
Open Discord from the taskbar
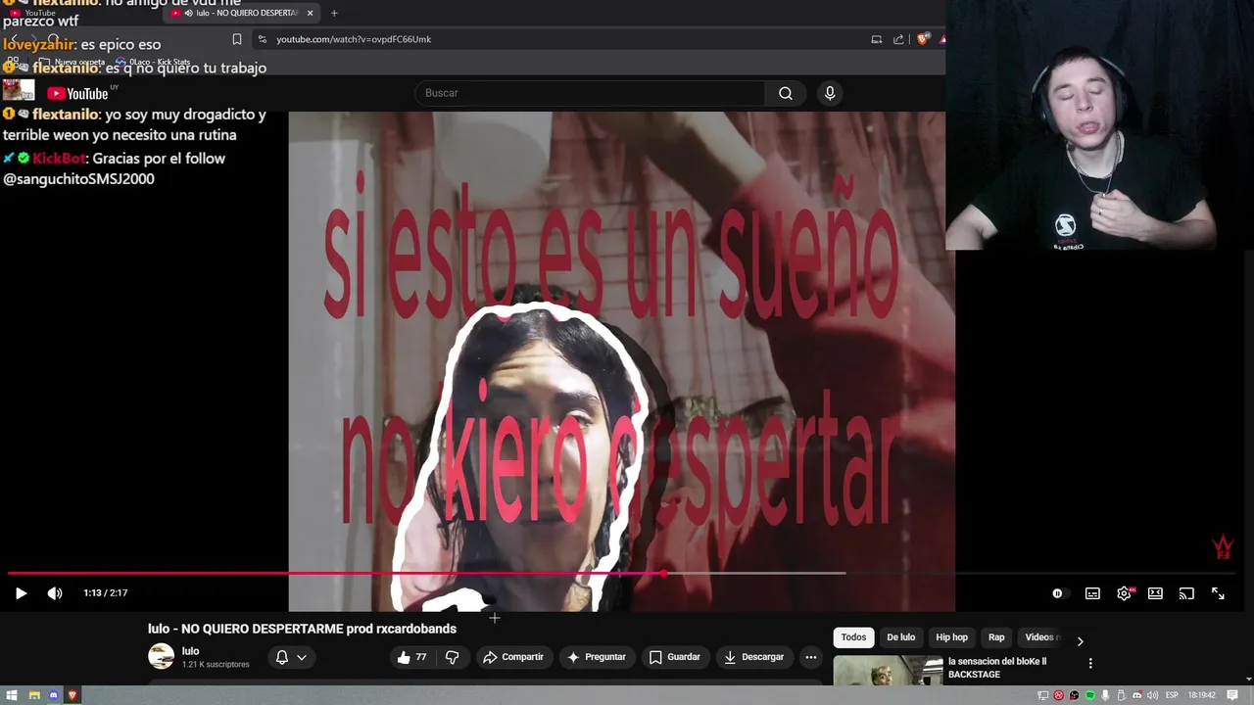[53, 695]
